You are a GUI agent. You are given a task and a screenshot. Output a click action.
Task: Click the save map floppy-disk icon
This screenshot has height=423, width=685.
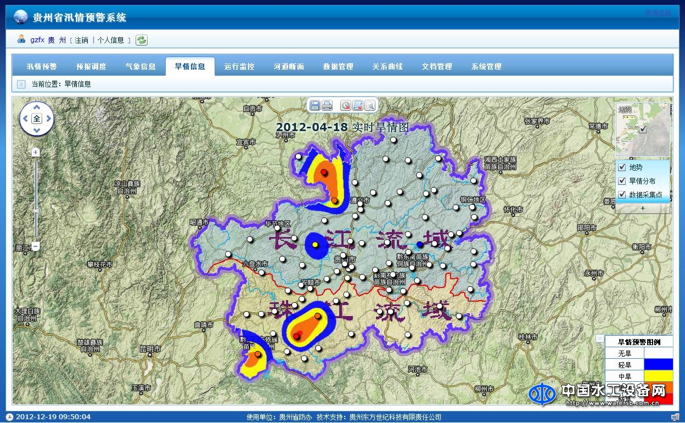pyautogui.click(x=315, y=105)
